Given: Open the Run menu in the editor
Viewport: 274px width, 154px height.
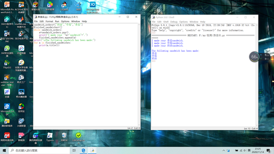Looking at the screenshot, I should click(57, 21).
